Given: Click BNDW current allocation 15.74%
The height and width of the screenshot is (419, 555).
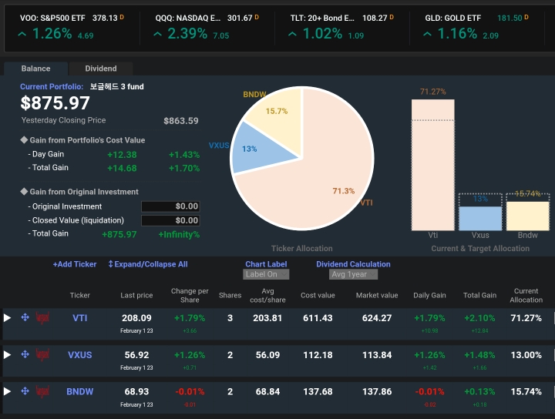Looking at the screenshot, I should click(526, 391).
